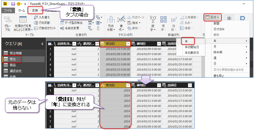Expand the 日 submenu
Viewport: 269px width, 131px height.
point(227,64)
